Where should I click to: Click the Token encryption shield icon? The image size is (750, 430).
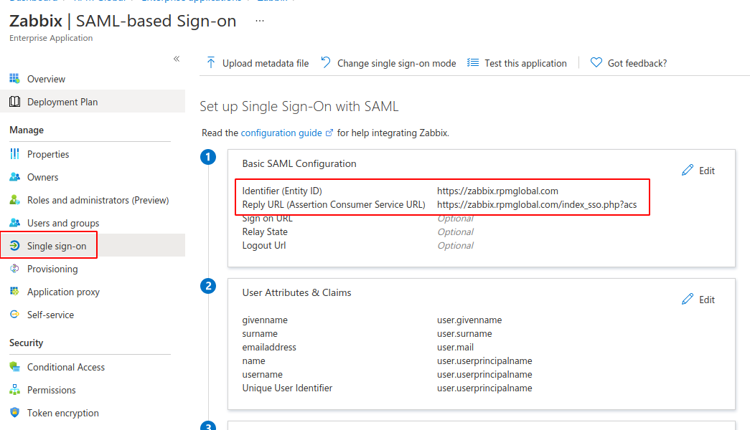14,413
